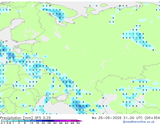The image size is (160, 124).
Task: Click the legend scale label 50
Action: point(78,123)
